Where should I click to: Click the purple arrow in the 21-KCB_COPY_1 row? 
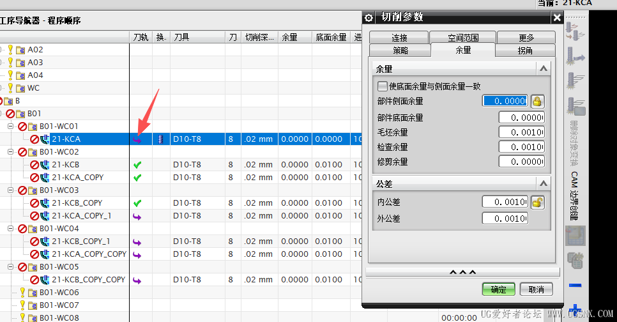click(x=137, y=242)
